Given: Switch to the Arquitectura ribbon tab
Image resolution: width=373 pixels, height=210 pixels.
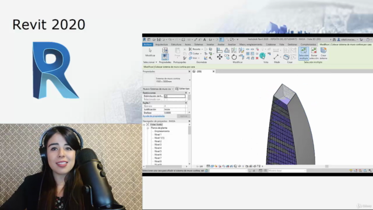Looking at the screenshot, I should pyautogui.click(x=161, y=44).
